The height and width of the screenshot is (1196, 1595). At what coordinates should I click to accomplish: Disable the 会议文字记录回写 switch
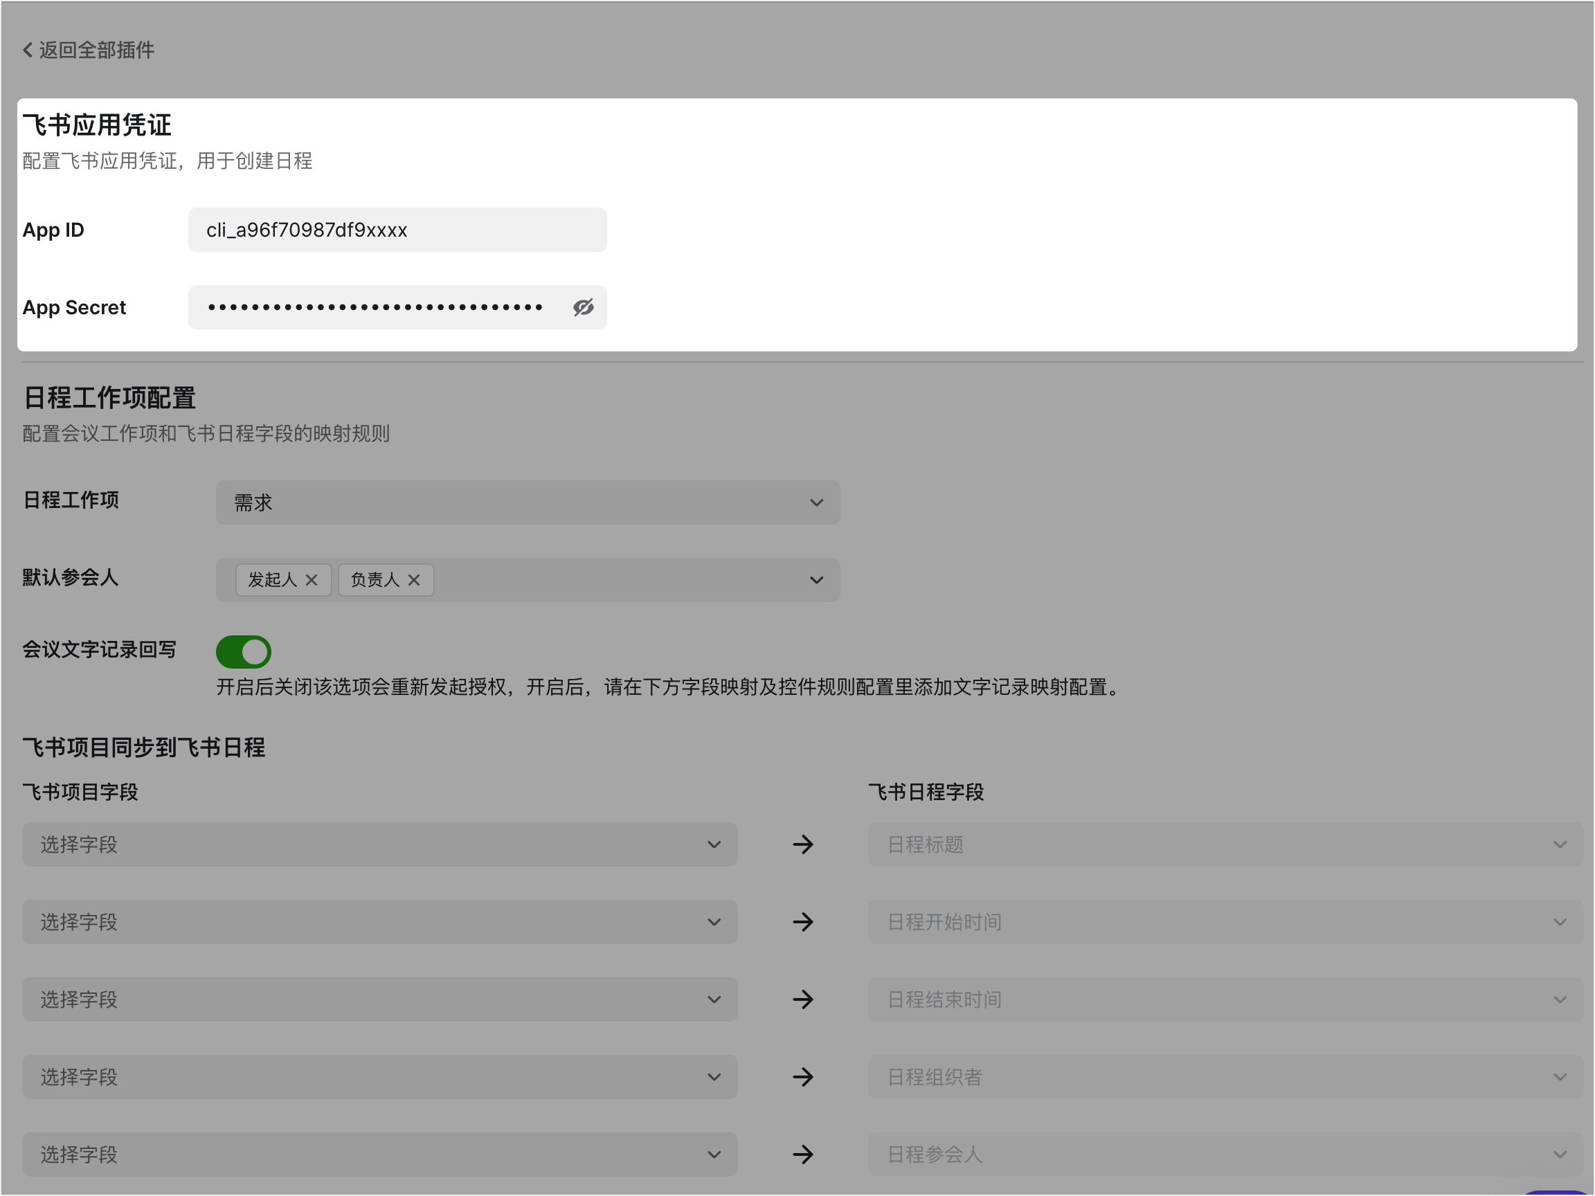(244, 652)
